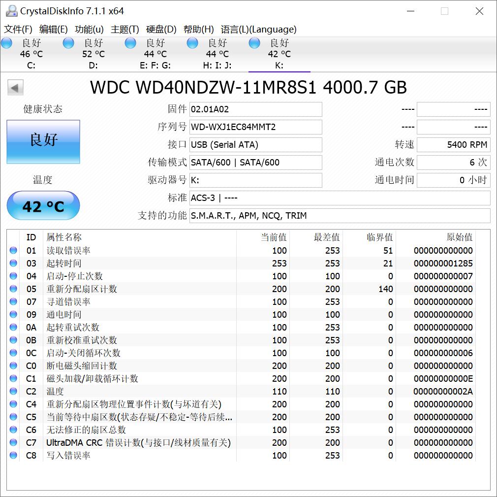
Task: Click the back arrow navigation button
Action: (x=15, y=87)
